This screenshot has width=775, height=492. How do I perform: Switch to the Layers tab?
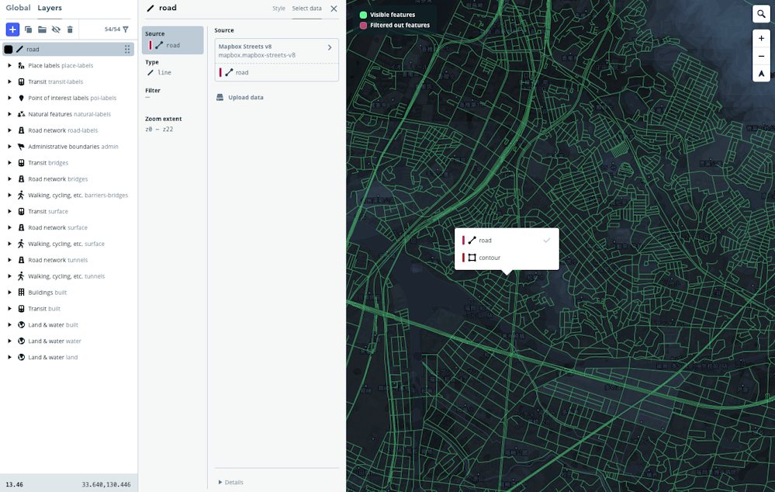tap(50, 8)
